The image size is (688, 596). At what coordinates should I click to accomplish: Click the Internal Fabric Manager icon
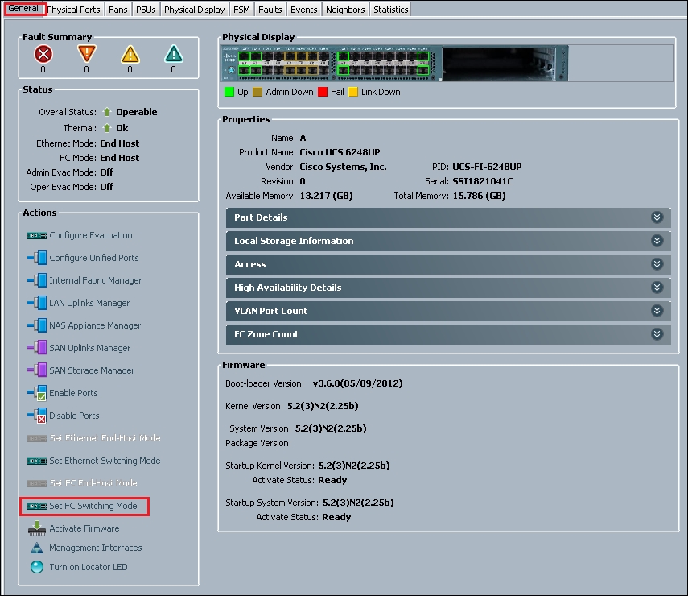click(x=37, y=280)
